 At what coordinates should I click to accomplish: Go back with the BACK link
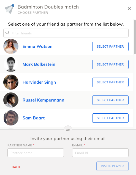[16, 167]
